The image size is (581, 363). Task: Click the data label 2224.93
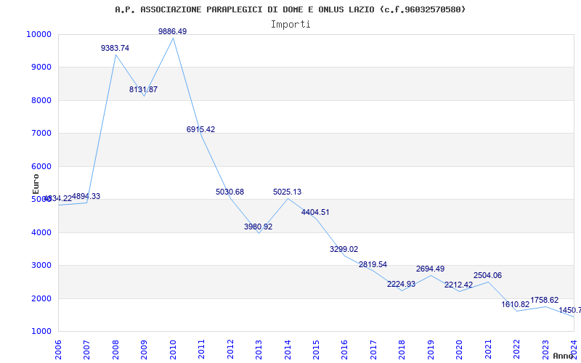(x=402, y=285)
